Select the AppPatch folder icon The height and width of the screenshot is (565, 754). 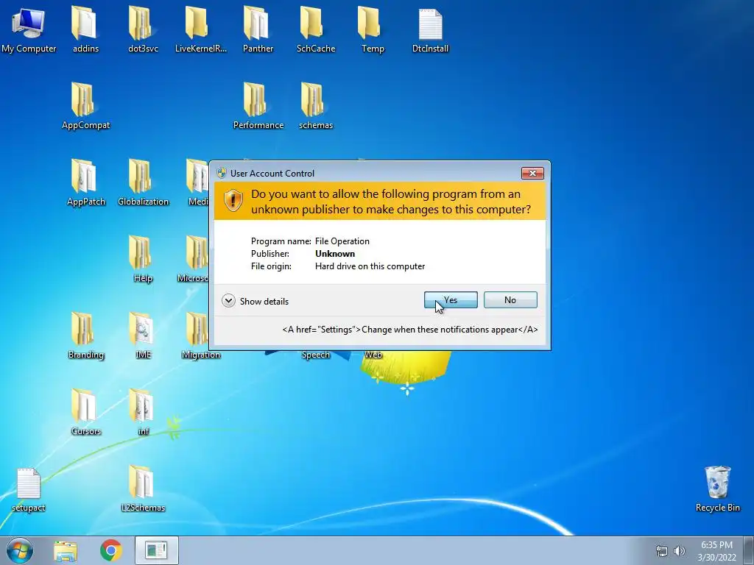tap(85, 182)
